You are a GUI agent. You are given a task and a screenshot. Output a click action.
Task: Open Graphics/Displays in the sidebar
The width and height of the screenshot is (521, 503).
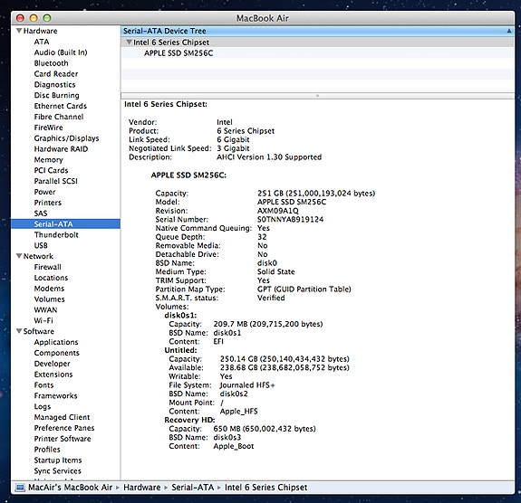point(66,138)
